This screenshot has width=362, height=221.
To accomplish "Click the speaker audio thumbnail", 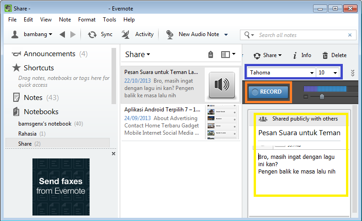I will pyautogui.click(x=222, y=84).
